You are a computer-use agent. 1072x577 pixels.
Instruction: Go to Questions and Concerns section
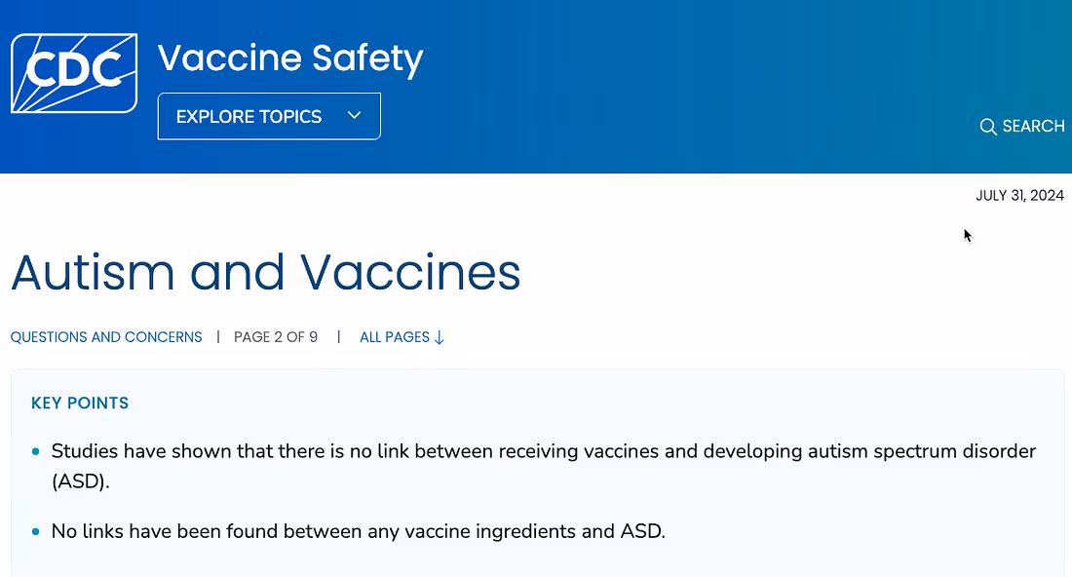tap(106, 337)
